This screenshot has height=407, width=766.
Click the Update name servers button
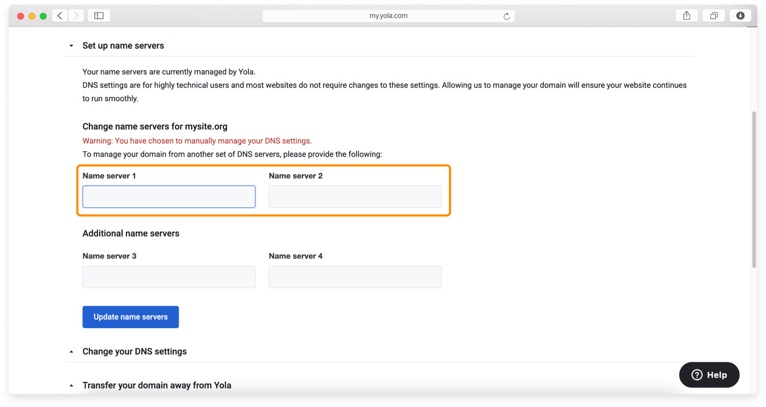coord(130,317)
